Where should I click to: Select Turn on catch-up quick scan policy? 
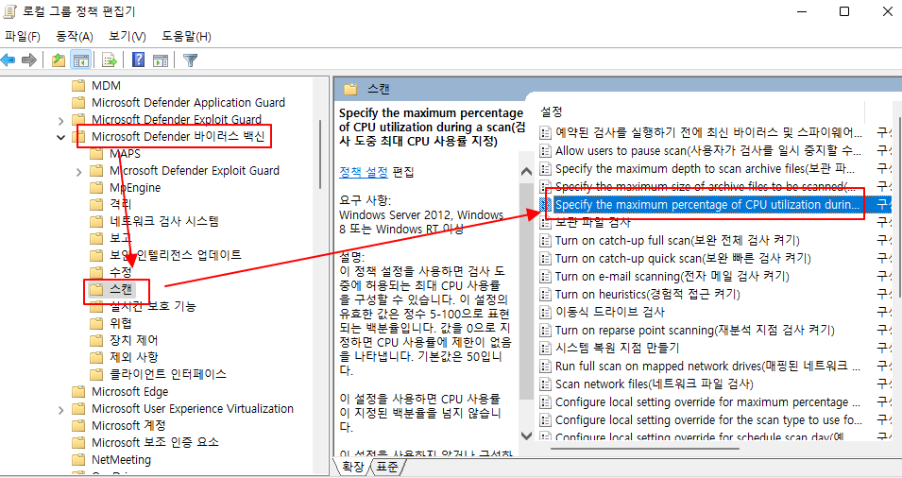[x=675, y=258]
